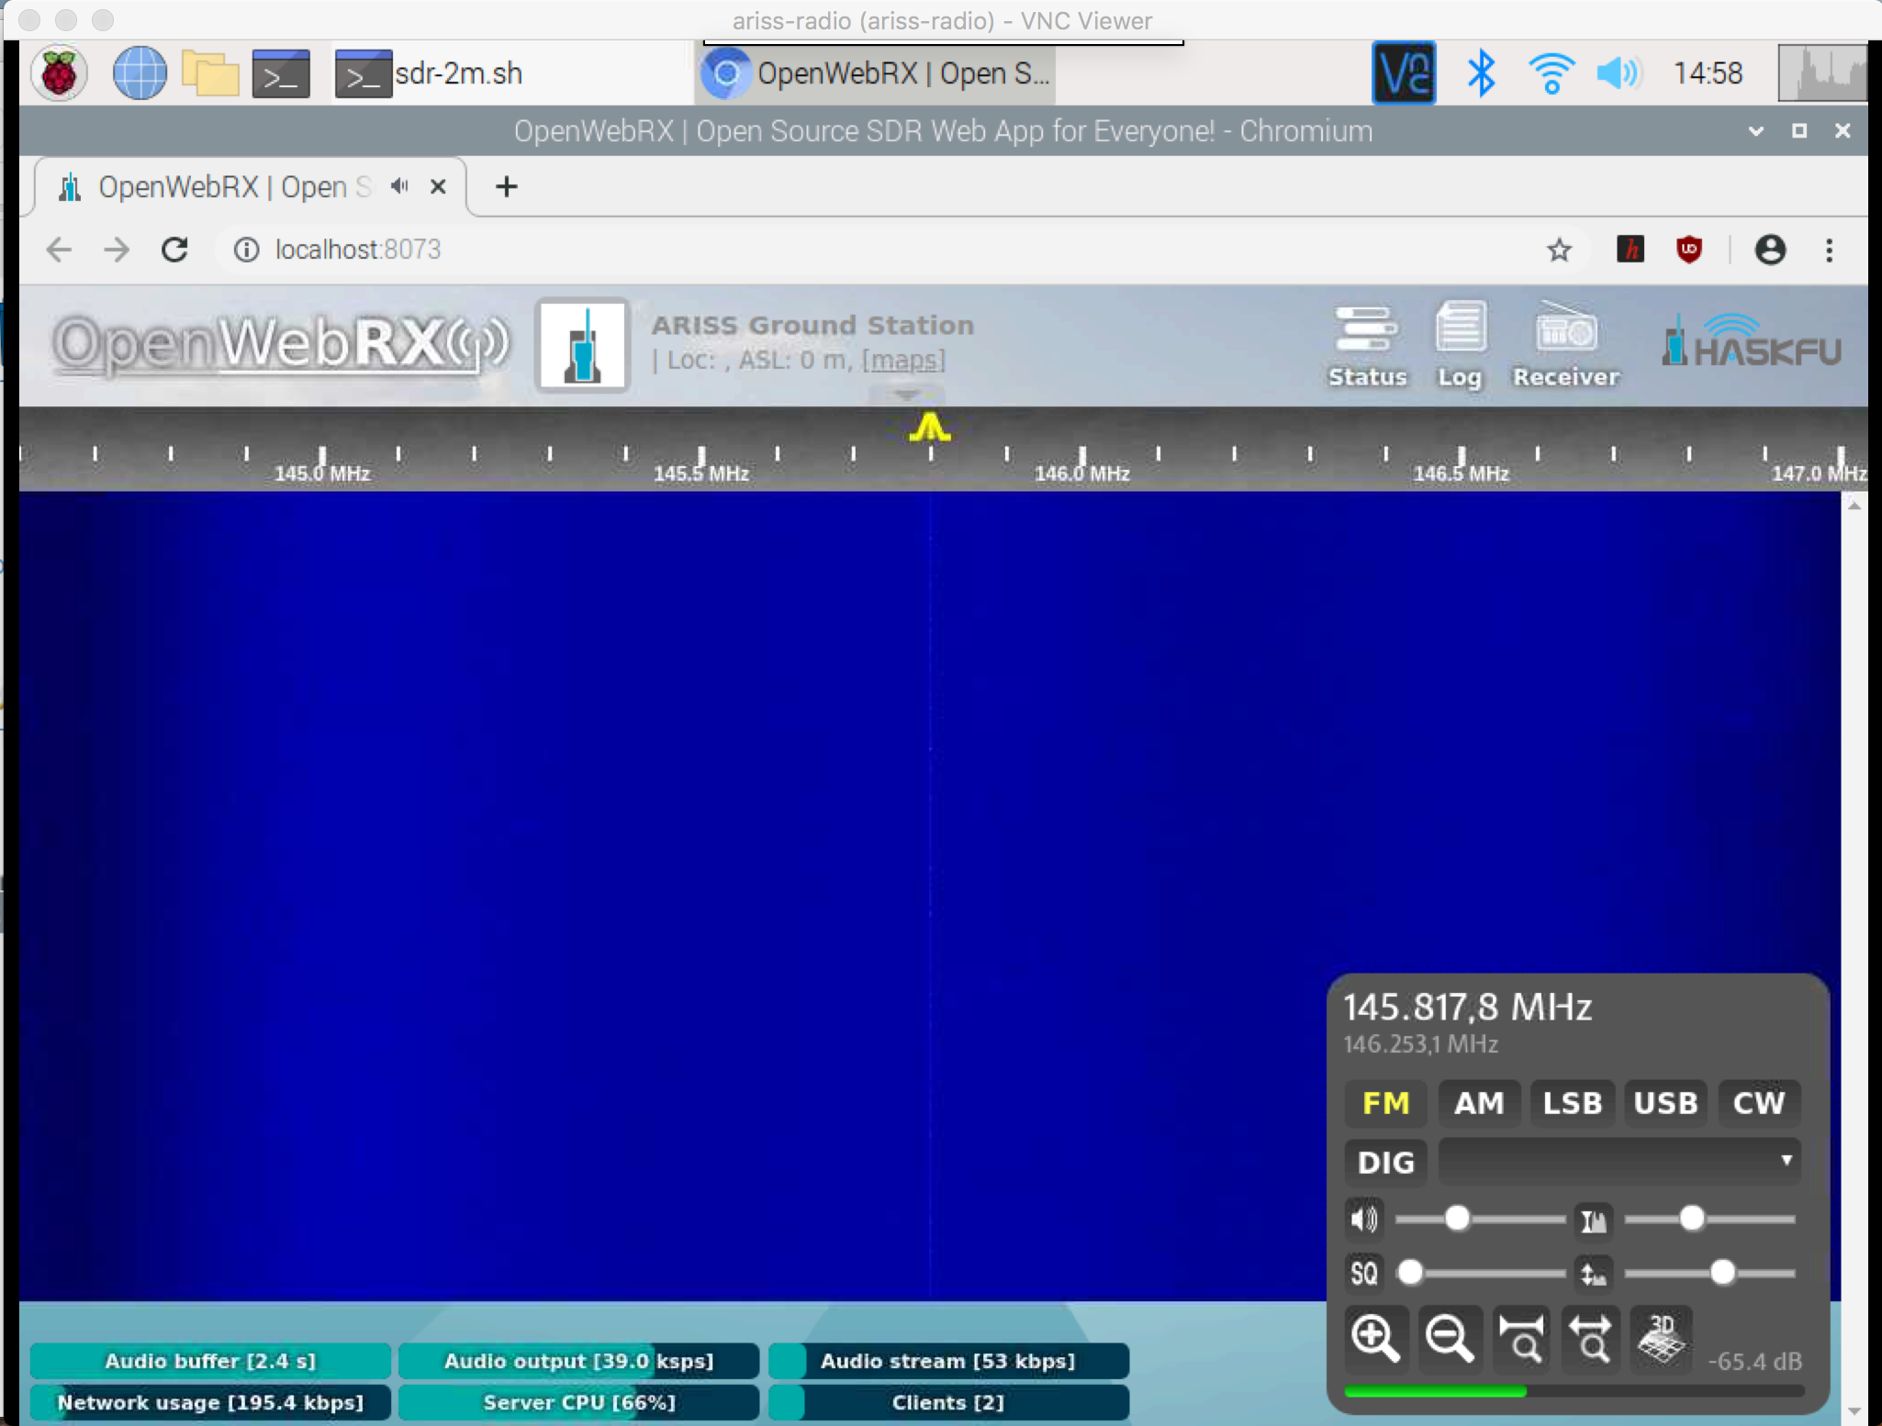Zoom in one step
This screenshot has width=1882, height=1426.
click(x=1374, y=1338)
